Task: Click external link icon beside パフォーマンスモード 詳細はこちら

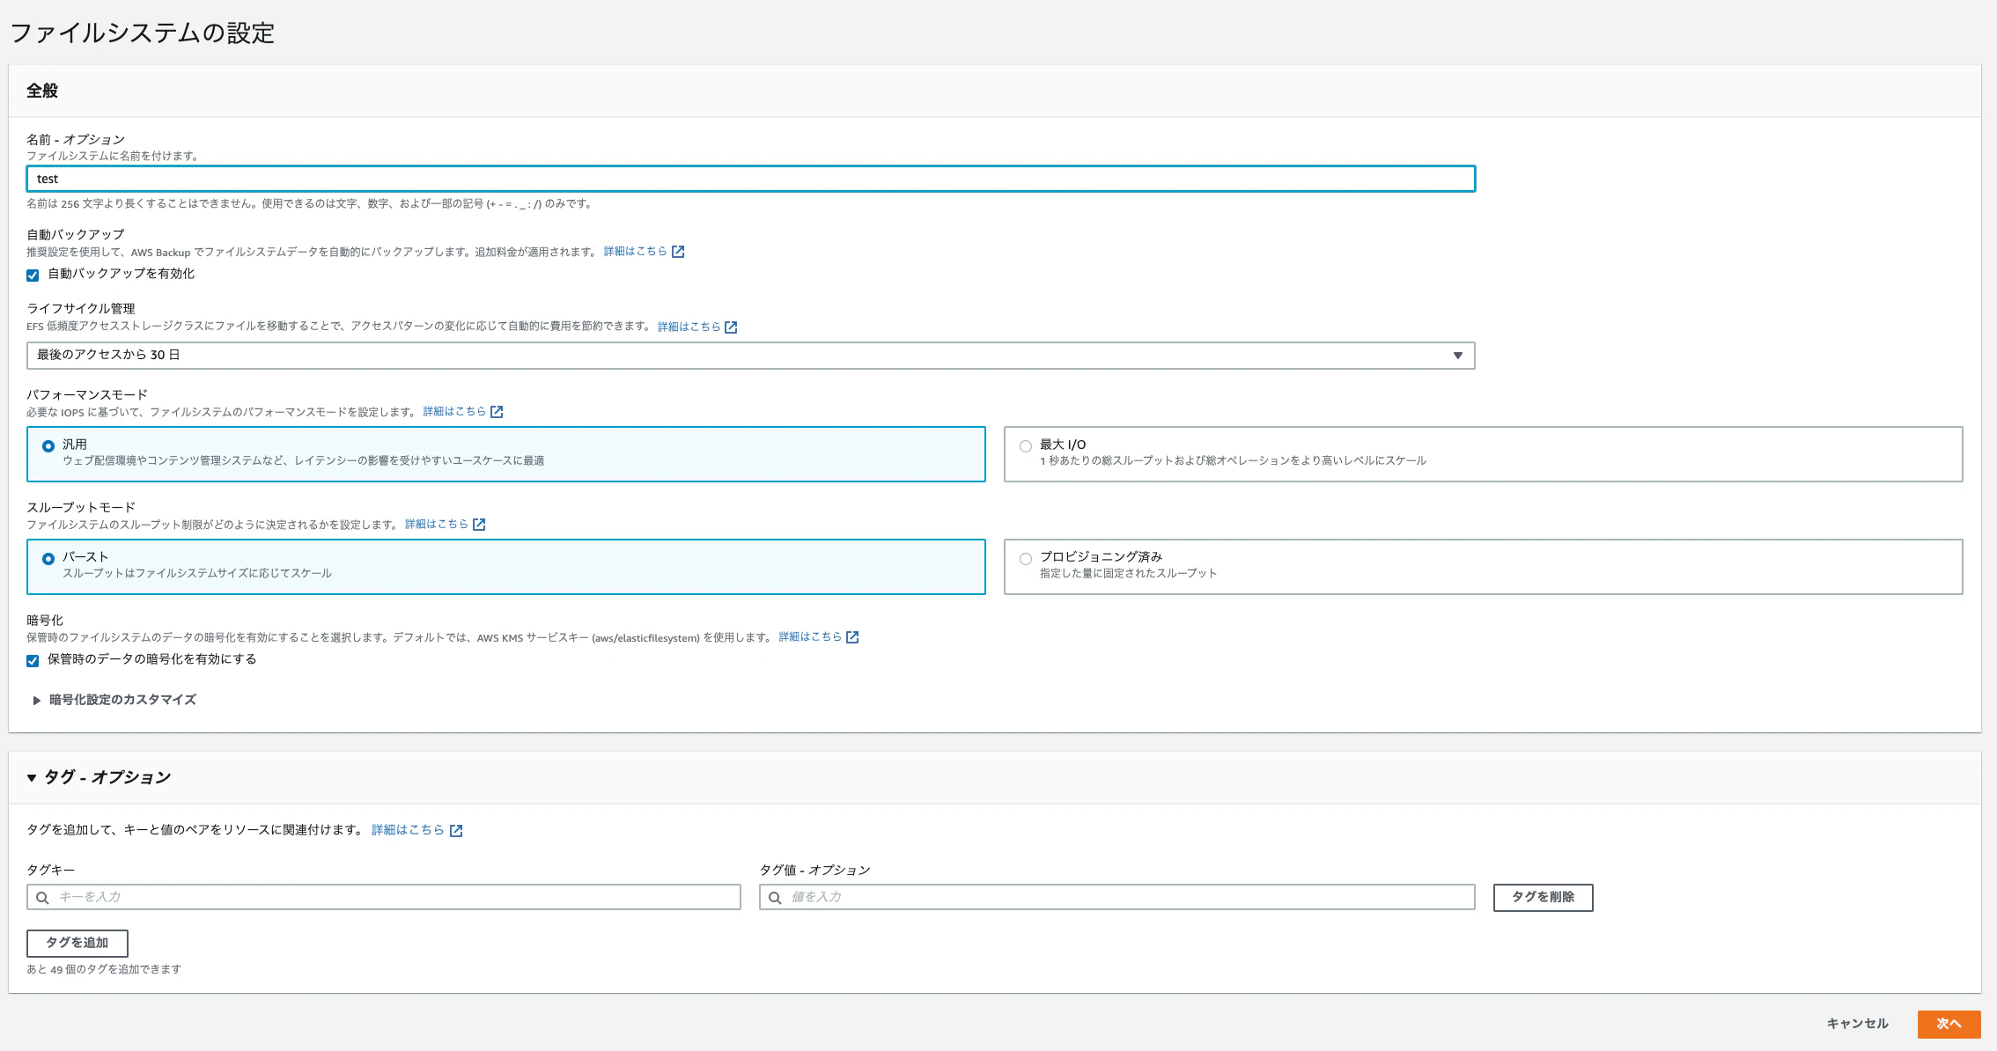Action: [497, 412]
